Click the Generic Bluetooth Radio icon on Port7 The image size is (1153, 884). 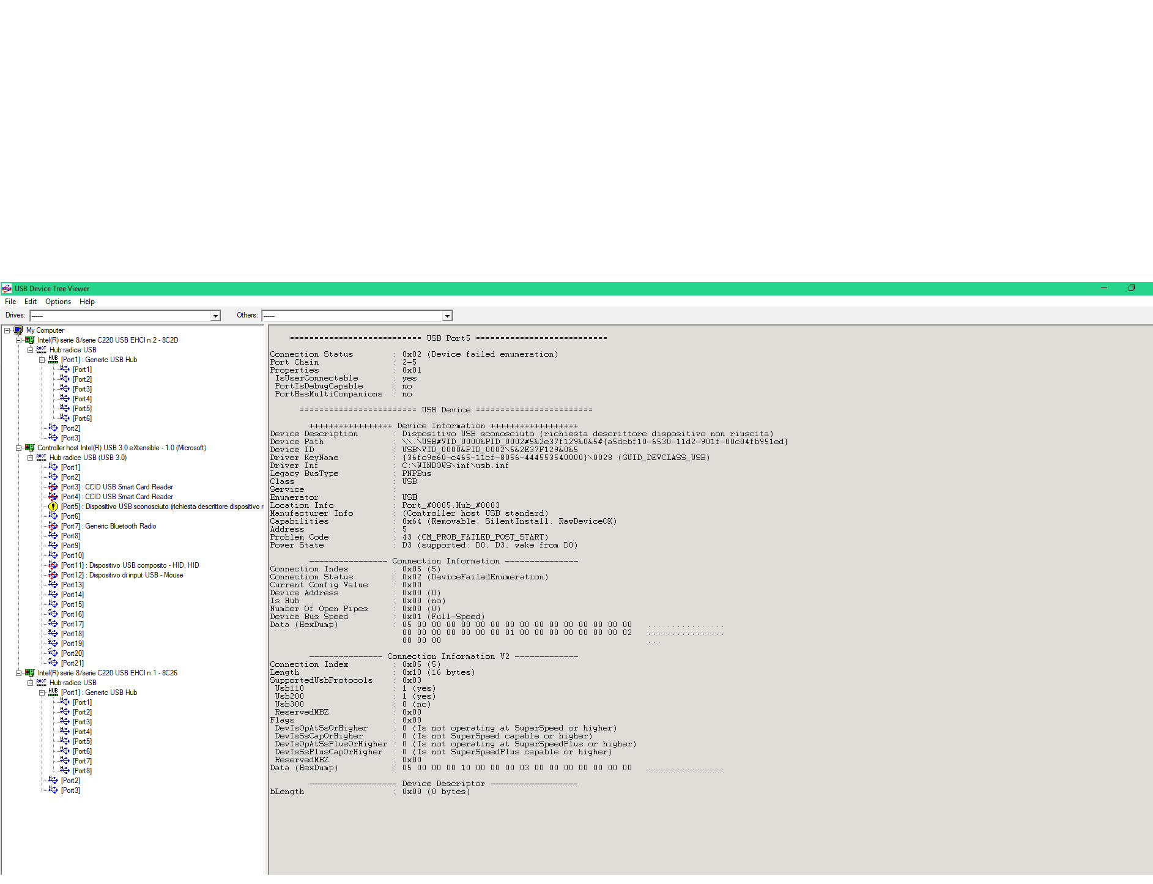coord(53,526)
